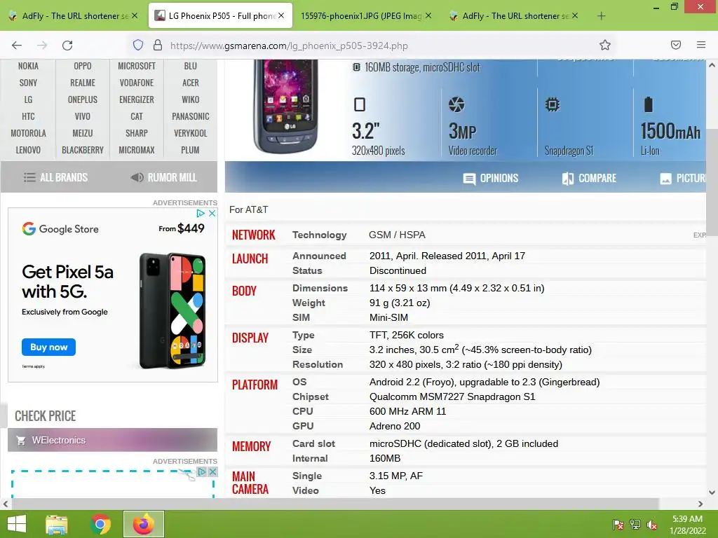Open the All Brands list
The height and width of the screenshot is (538, 718).
55,177
